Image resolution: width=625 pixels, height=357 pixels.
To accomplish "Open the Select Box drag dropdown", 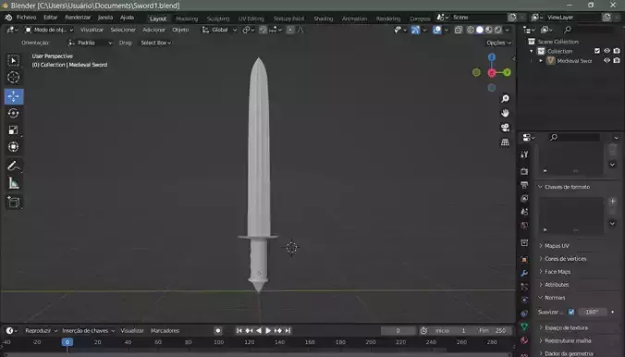I will pyautogui.click(x=156, y=43).
